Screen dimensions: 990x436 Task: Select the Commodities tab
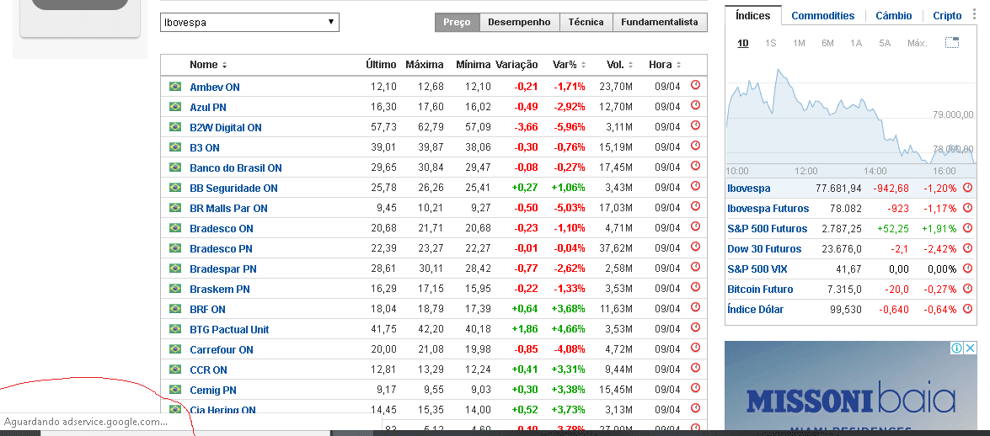822,16
